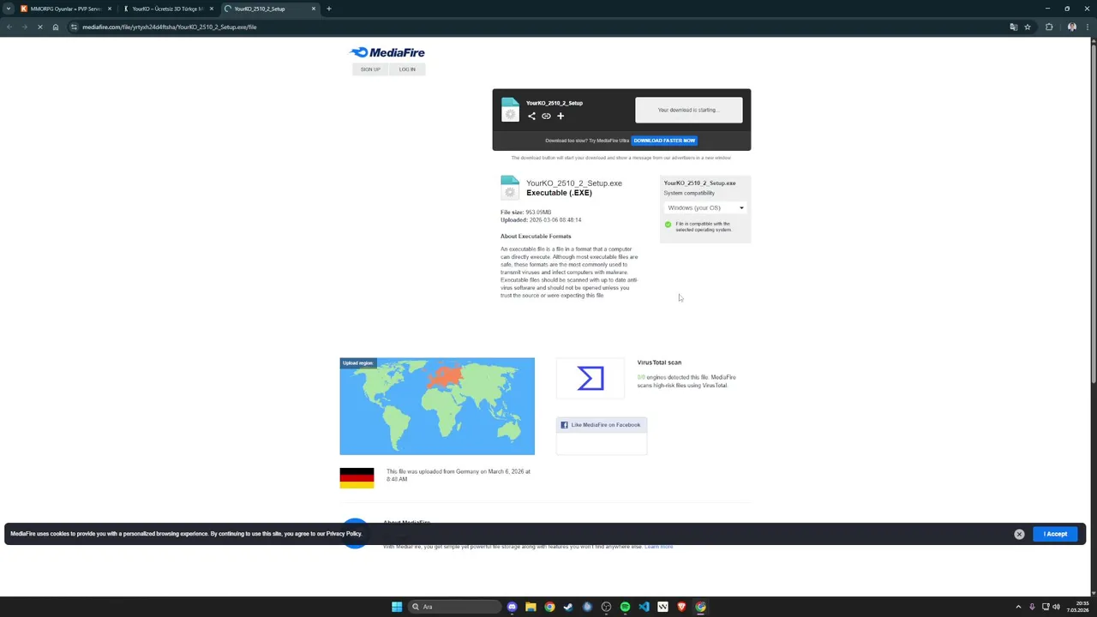
Task: Open Visual Studio Code from taskbar
Action: (644, 607)
